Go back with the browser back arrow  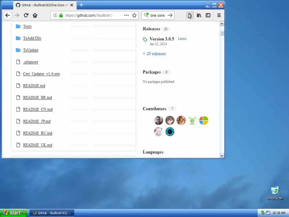8,15
